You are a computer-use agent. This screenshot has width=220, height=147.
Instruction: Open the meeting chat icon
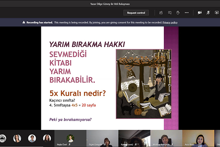coord(170,13)
